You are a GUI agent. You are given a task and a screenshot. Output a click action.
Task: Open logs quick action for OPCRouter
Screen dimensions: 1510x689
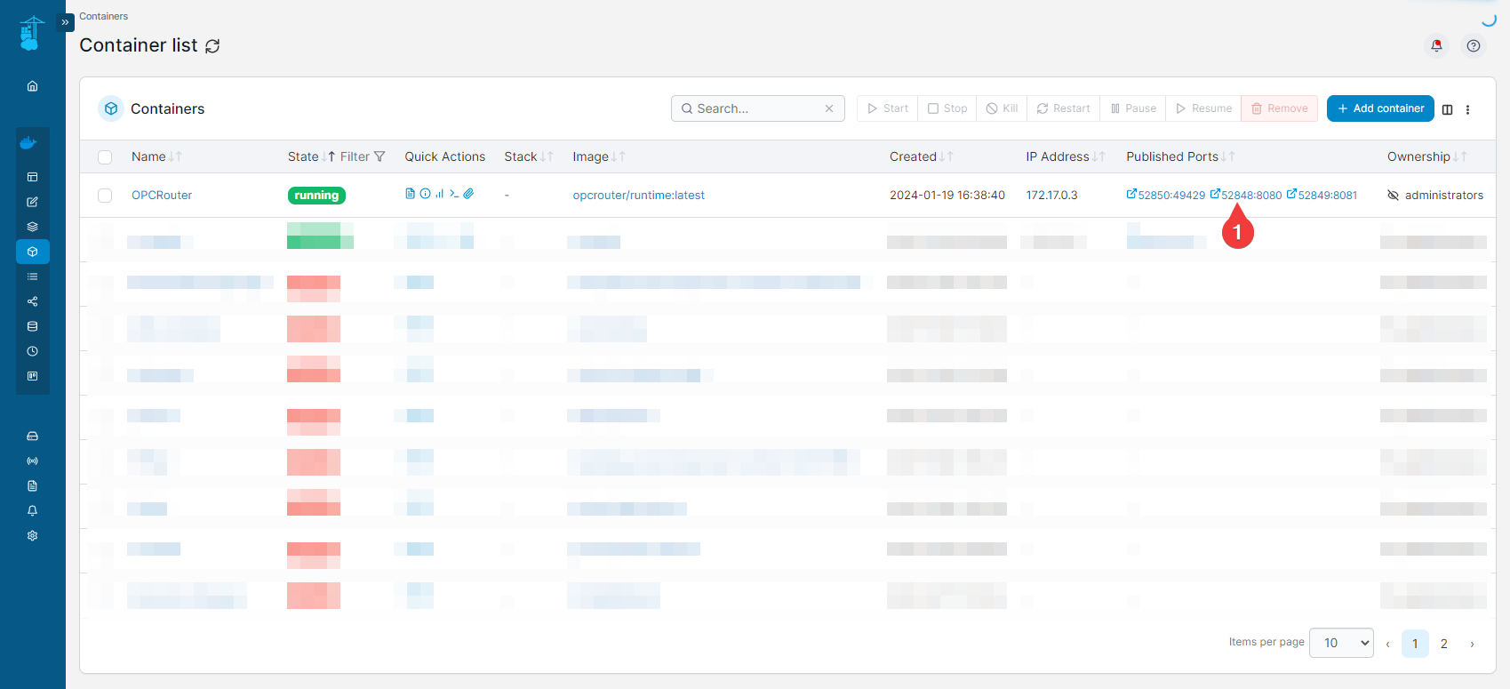410,194
